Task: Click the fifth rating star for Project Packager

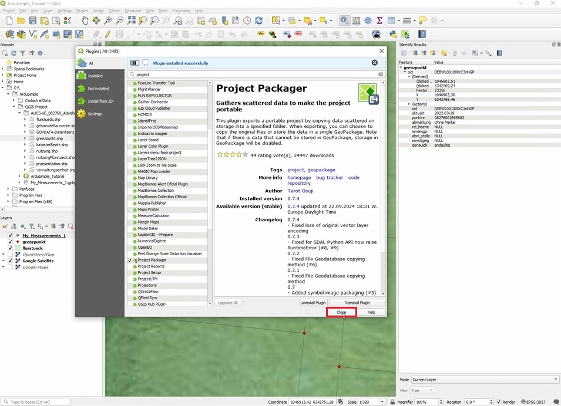Action: (x=246, y=155)
